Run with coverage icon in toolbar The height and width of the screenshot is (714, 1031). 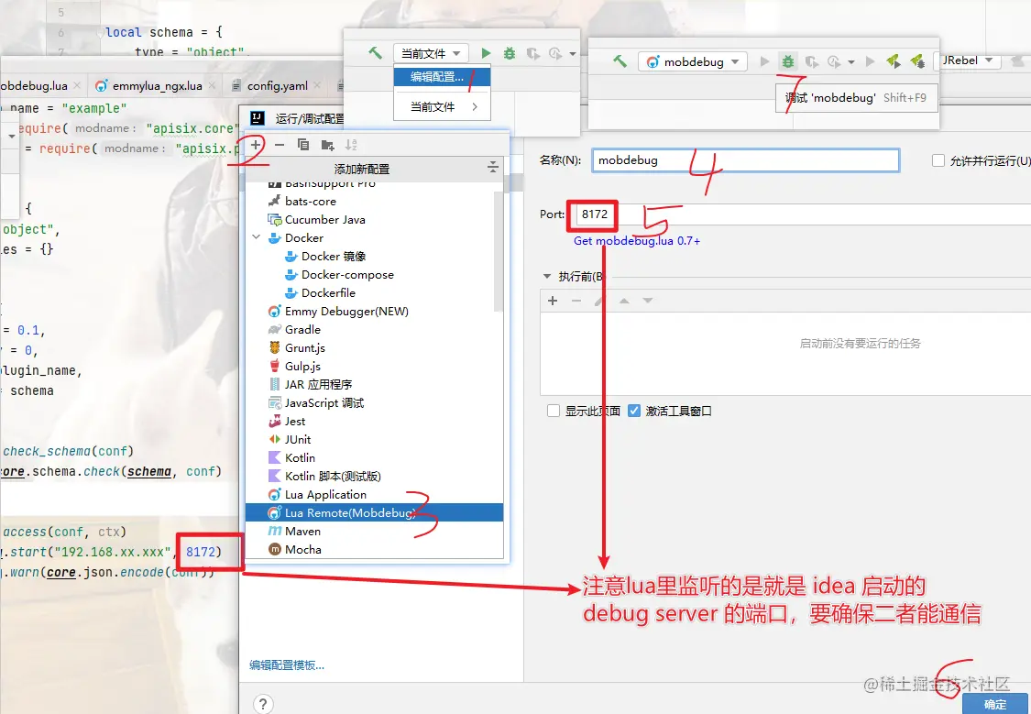click(813, 60)
